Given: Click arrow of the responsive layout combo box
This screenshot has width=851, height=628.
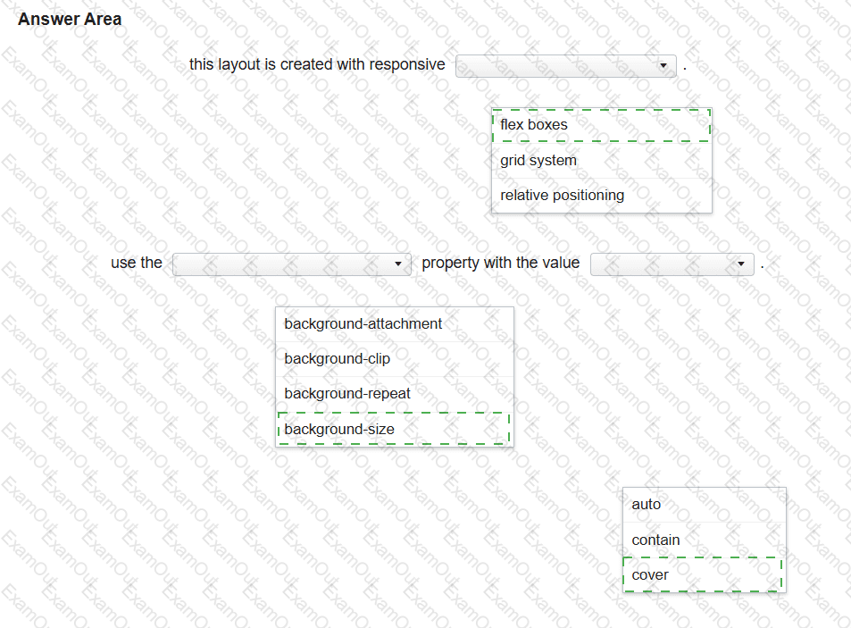Looking at the screenshot, I should [x=663, y=66].
